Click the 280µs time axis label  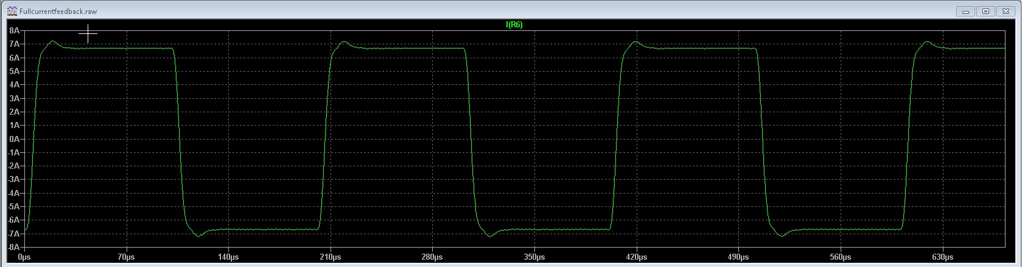(432, 257)
